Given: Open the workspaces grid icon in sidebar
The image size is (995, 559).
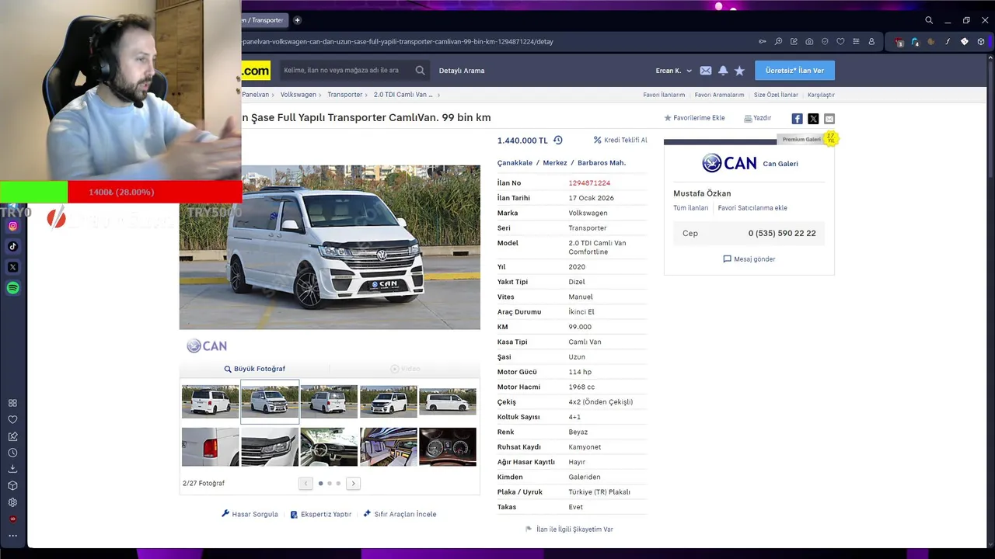Looking at the screenshot, I should pos(12,403).
